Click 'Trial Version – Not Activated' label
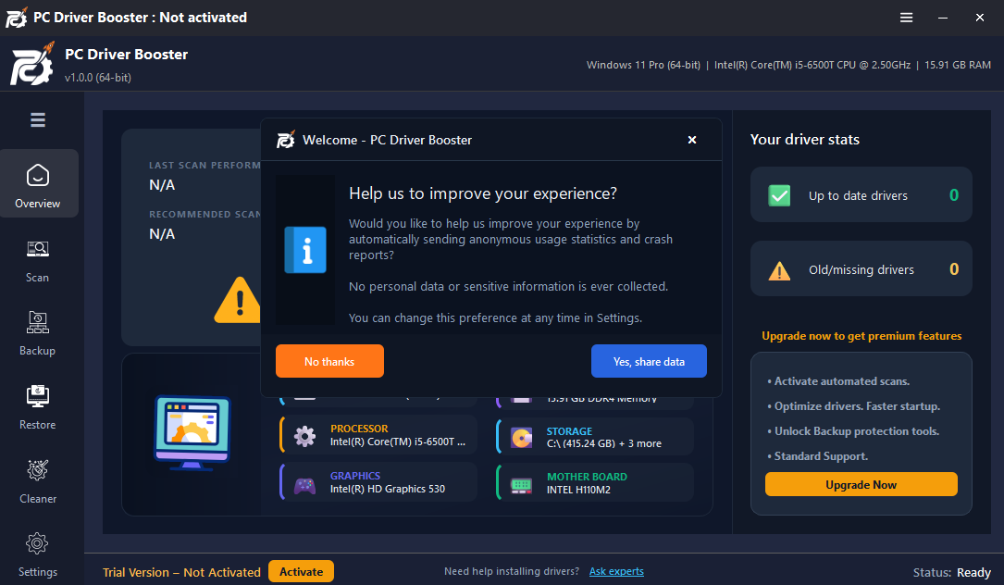The width and height of the screenshot is (1004, 585). (182, 572)
